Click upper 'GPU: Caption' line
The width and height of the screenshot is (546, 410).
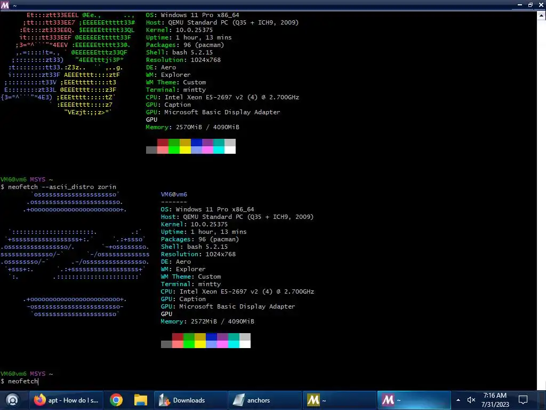point(168,105)
